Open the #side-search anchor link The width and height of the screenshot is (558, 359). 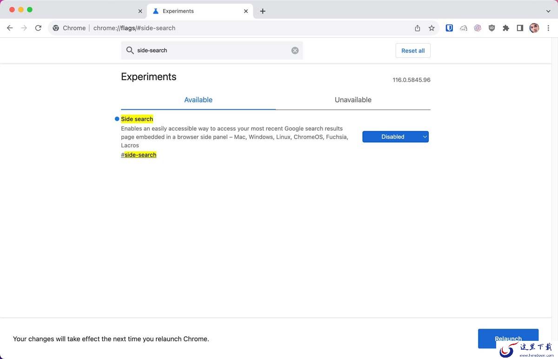tap(139, 155)
